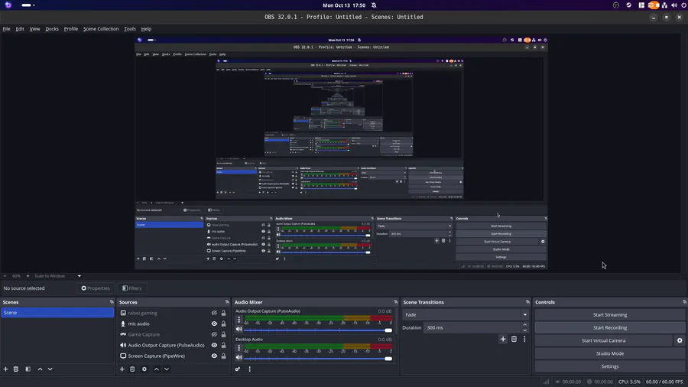The image size is (688, 387).
Task: Click the Properties button
Action: click(96, 288)
